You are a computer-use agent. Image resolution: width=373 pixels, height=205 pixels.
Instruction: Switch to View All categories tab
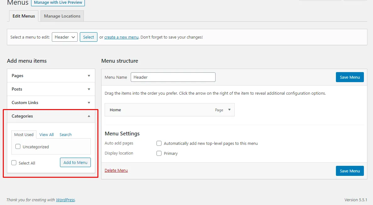47,134
